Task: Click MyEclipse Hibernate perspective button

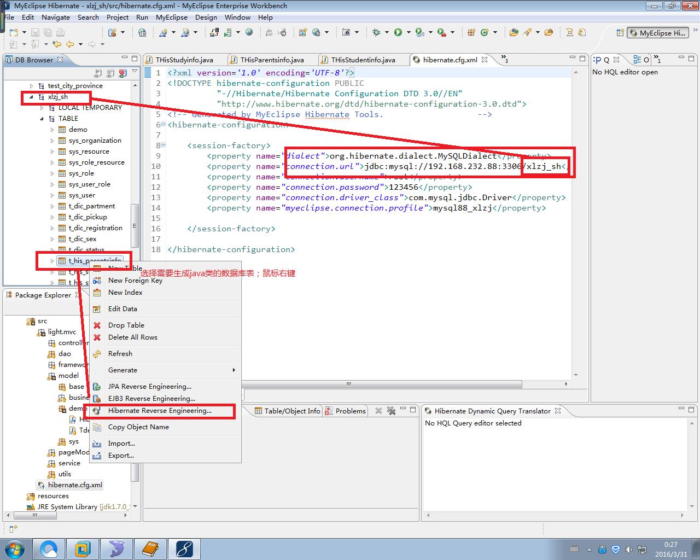Action: (657, 33)
